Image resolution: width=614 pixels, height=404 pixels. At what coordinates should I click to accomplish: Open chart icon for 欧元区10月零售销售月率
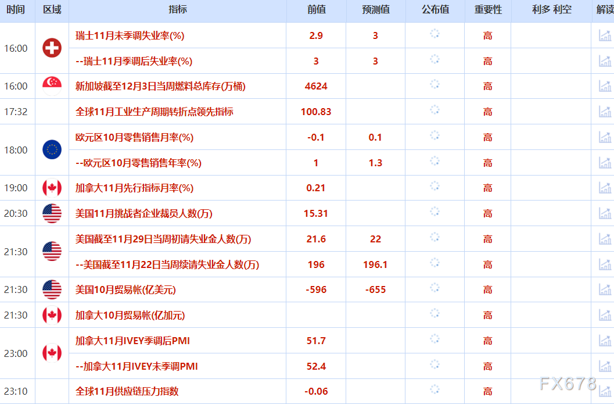pyautogui.click(x=604, y=137)
